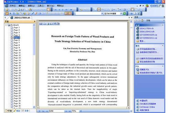Viewport: 169px width, 113px height.
Task: Select the line drawing annotation tool
Action: click(33, 13)
